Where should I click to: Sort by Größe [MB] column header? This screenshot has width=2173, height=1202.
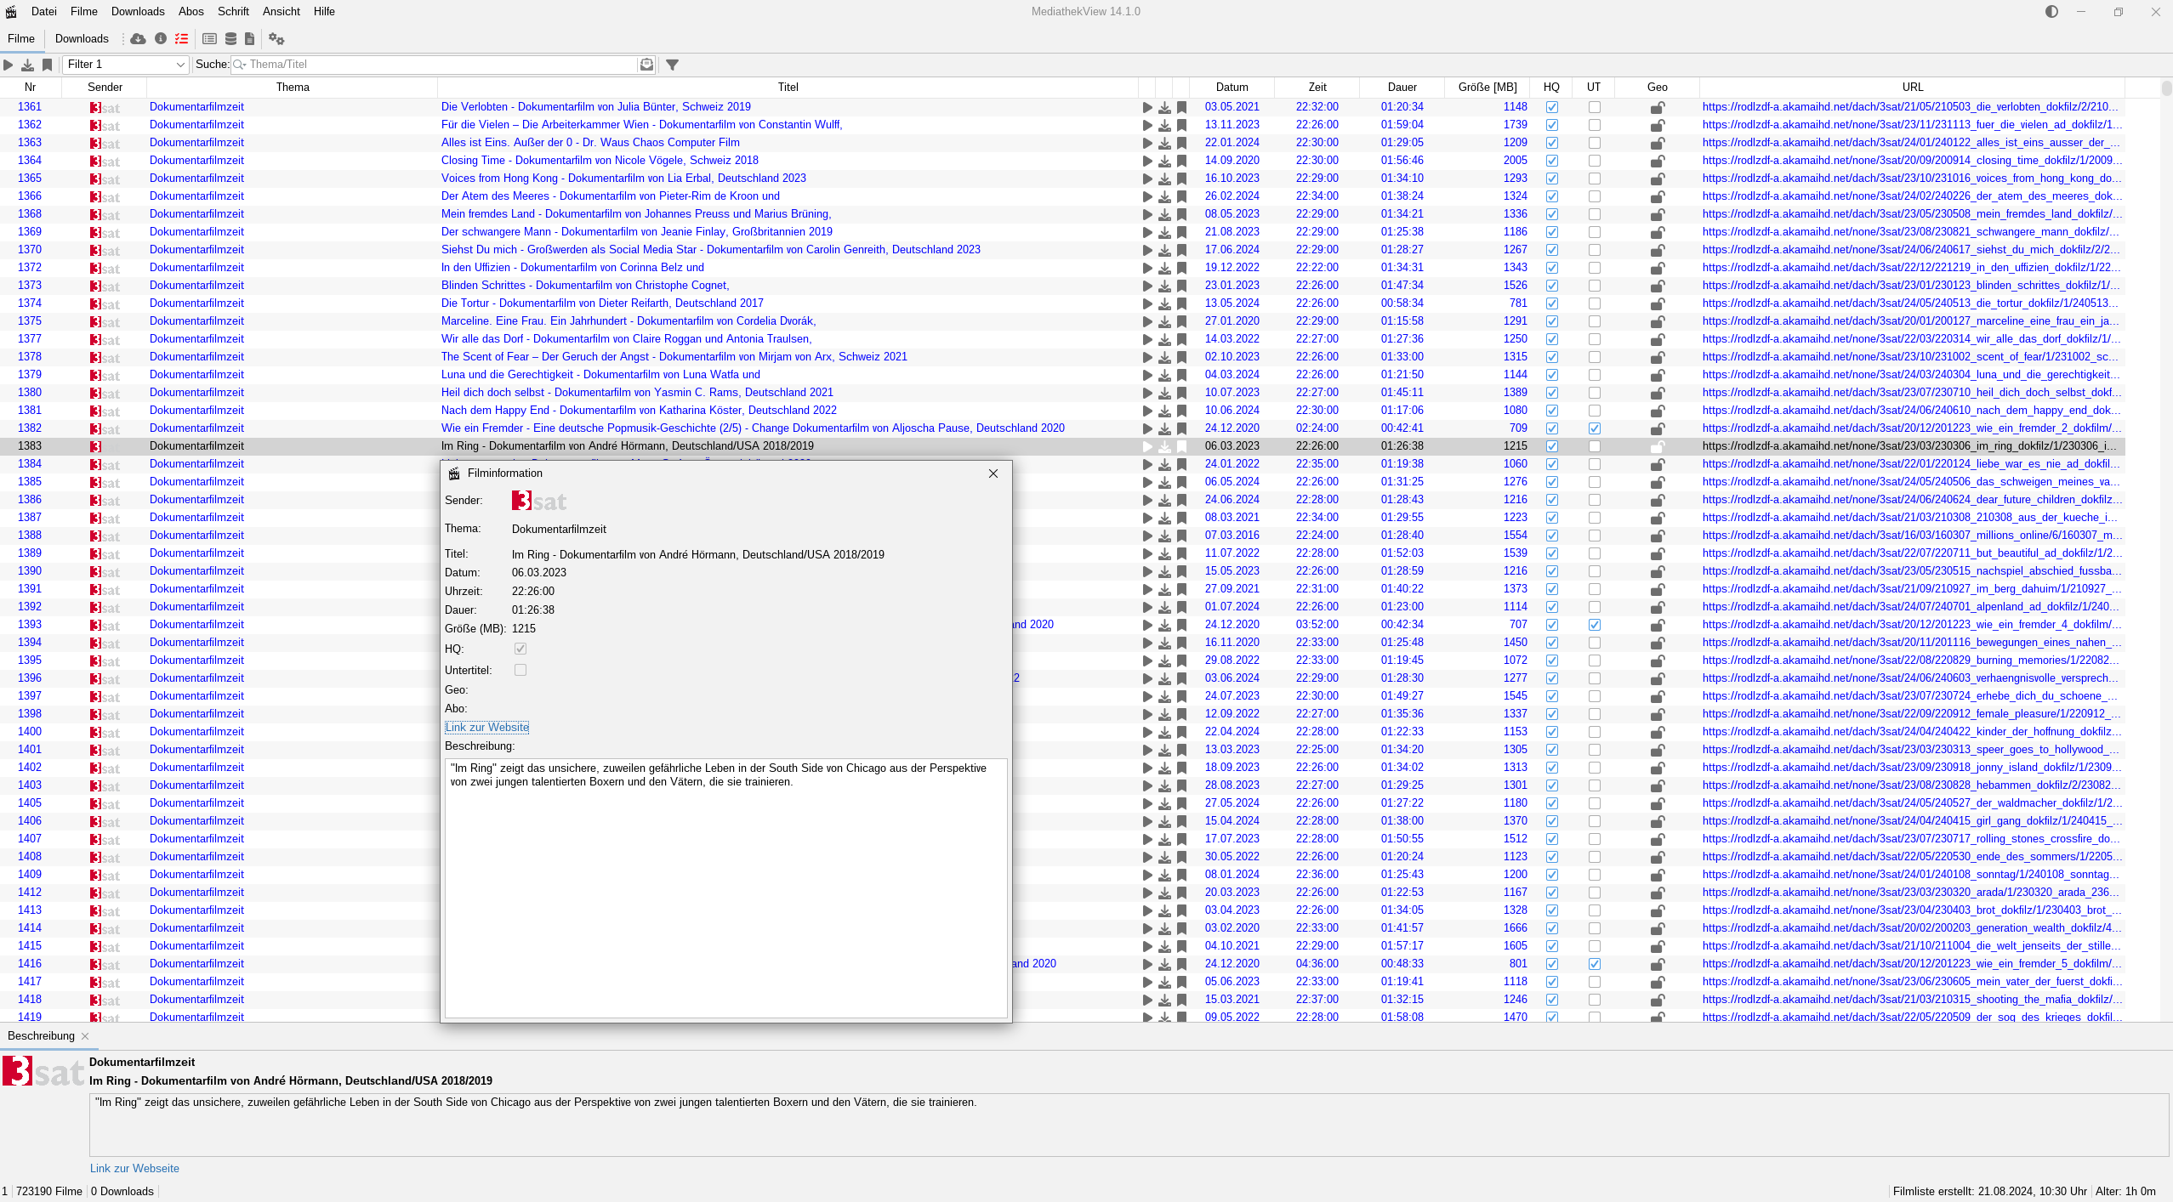(x=1487, y=88)
